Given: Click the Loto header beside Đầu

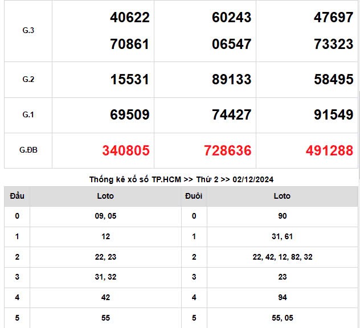Looking at the screenshot, I should coord(105,196).
